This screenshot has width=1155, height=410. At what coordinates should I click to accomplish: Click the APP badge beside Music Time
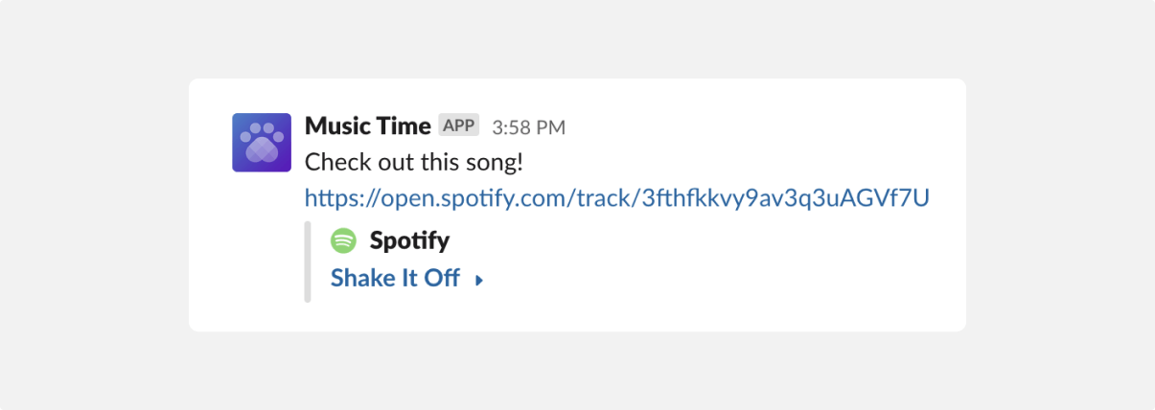click(x=459, y=125)
